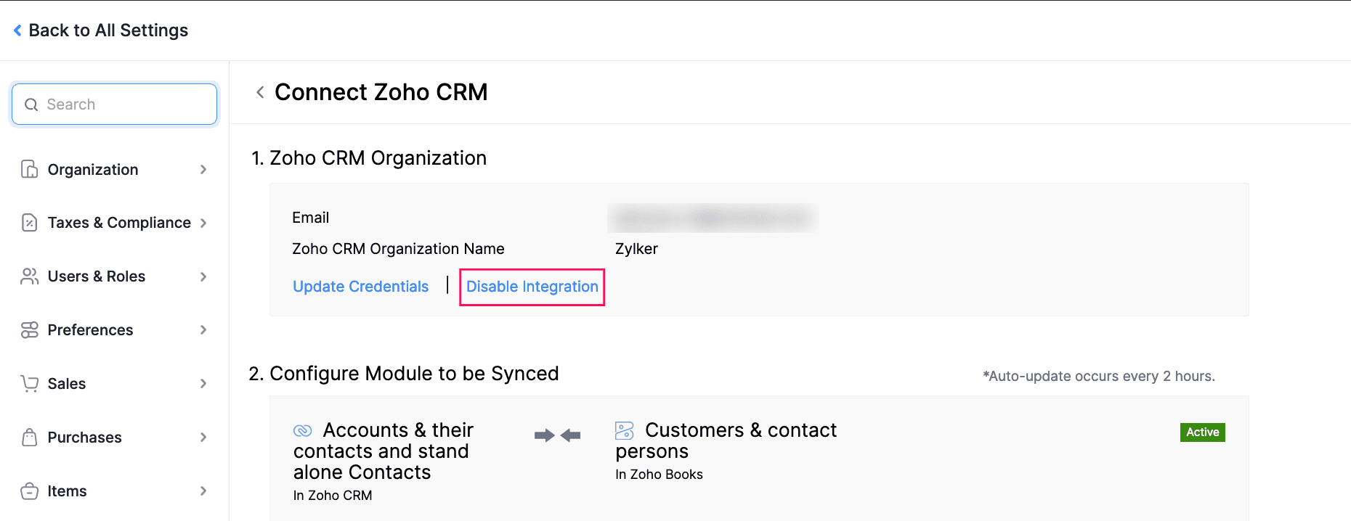
Task: Click the Preferences sliders icon
Action: pos(29,330)
